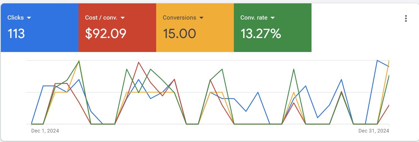Expand the Clicks metric dropdown arrow
Image resolution: width=419 pixels, height=142 pixels.
coord(29,18)
